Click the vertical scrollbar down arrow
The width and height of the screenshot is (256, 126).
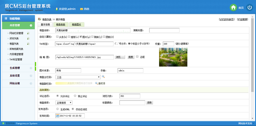252,119
